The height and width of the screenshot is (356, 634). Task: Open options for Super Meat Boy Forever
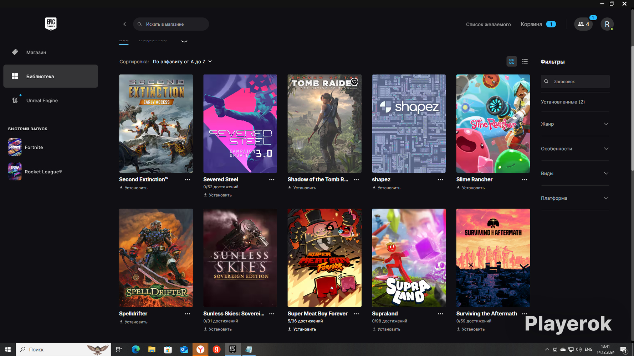(x=356, y=314)
